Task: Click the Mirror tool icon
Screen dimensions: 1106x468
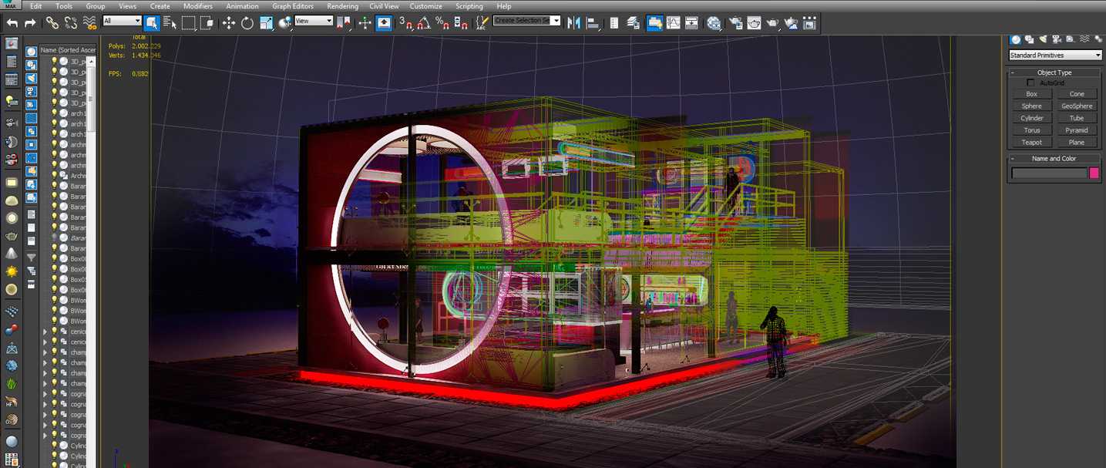Action: pyautogui.click(x=573, y=22)
